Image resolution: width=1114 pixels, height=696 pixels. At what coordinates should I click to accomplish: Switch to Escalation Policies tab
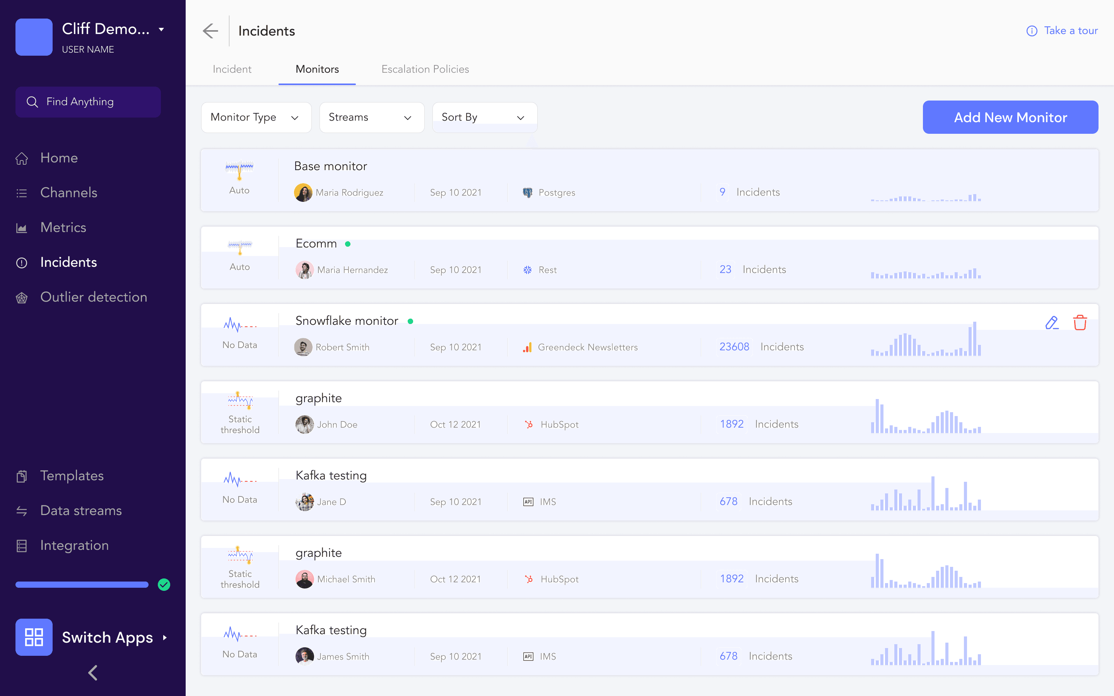(425, 69)
